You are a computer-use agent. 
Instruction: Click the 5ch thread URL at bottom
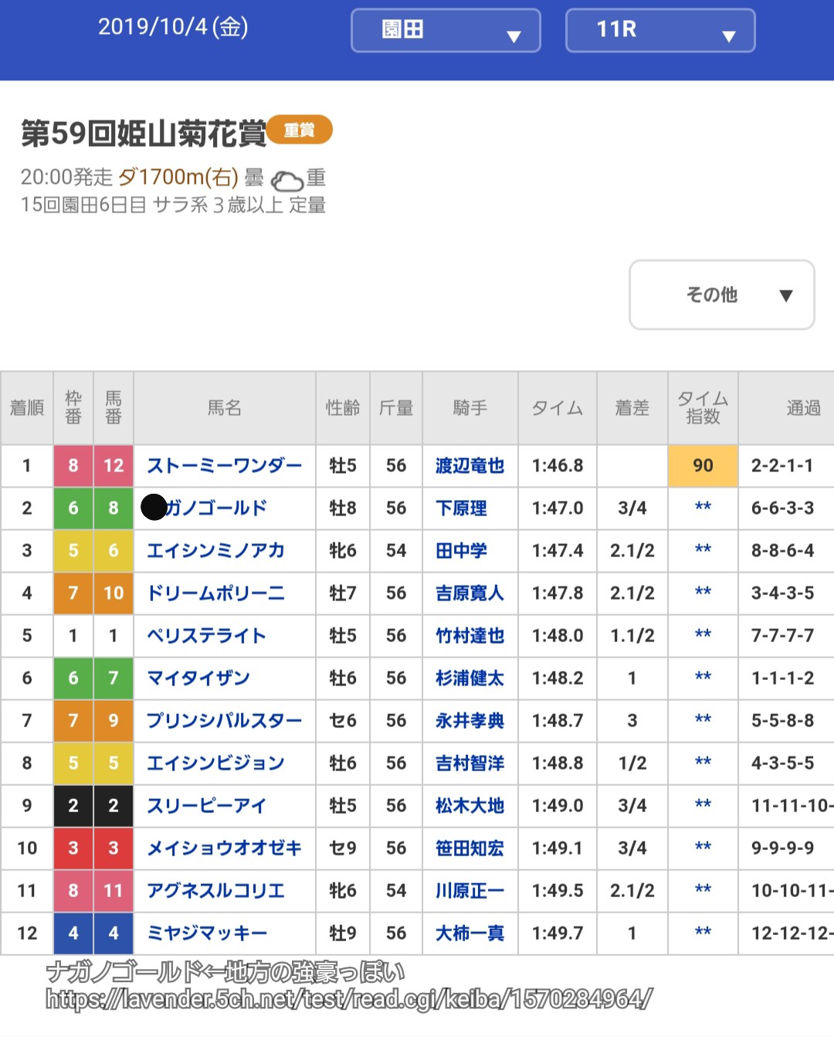[349, 1000]
